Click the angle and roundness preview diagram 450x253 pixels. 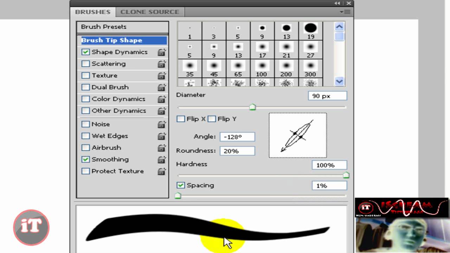point(298,135)
